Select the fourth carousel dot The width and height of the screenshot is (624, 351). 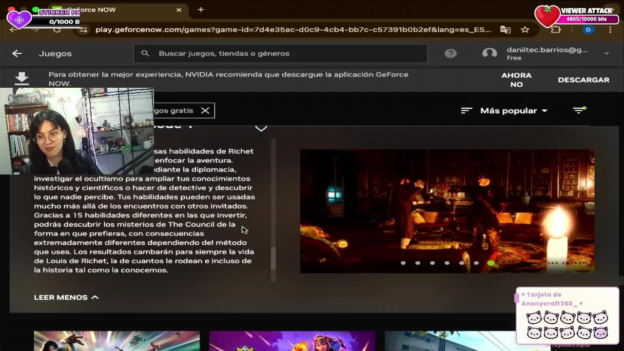tap(447, 263)
